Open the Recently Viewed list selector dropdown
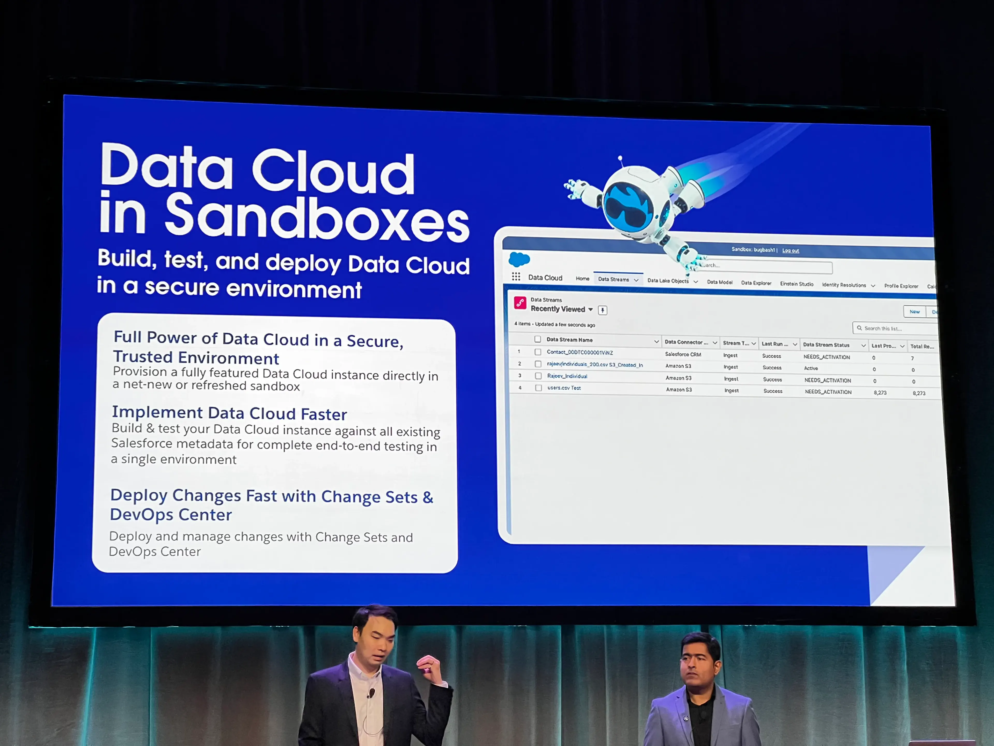This screenshot has width=994, height=746. [x=591, y=309]
